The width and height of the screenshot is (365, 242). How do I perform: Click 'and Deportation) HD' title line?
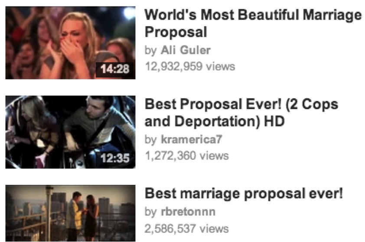pyautogui.click(x=215, y=121)
